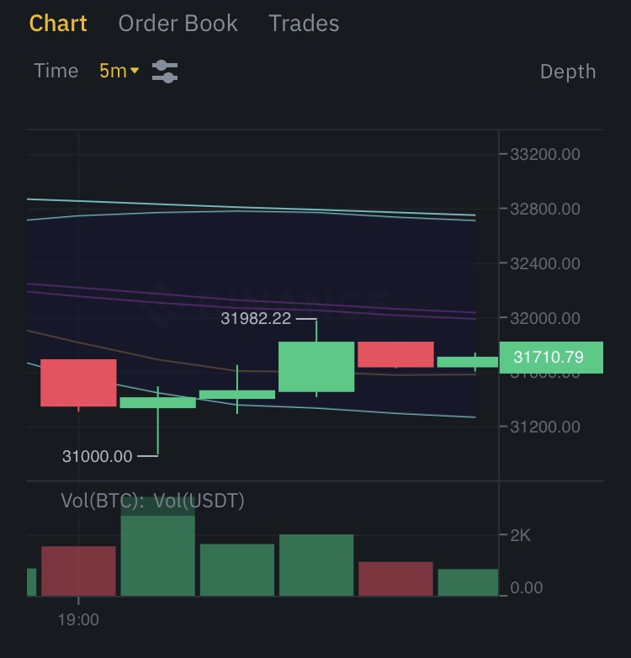Viewport: 631px width, 658px height.
Task: Click the current price tag 31710.79
Action: click(550, 358)
